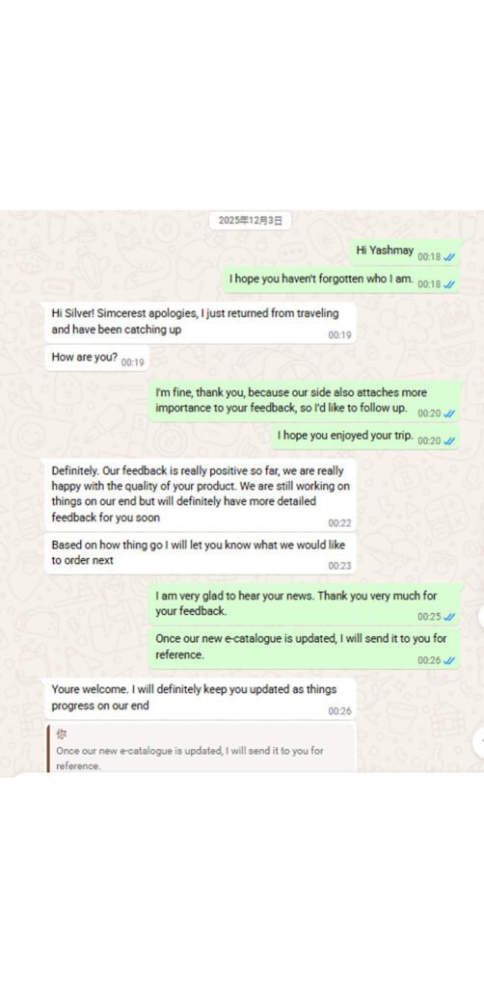Viewport: 484px width, 987px height.
Task: Click the double check after "follow up." message
Action: 449,413
